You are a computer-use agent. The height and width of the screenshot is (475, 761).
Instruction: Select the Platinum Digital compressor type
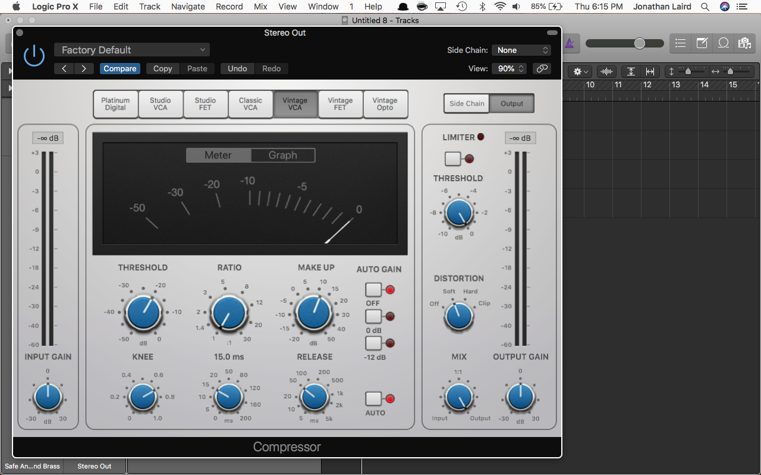[115, 104]
